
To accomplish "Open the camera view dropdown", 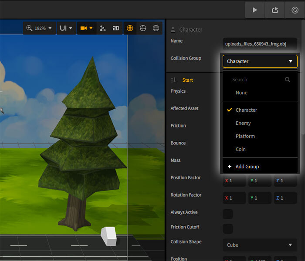I will [86, 28].
